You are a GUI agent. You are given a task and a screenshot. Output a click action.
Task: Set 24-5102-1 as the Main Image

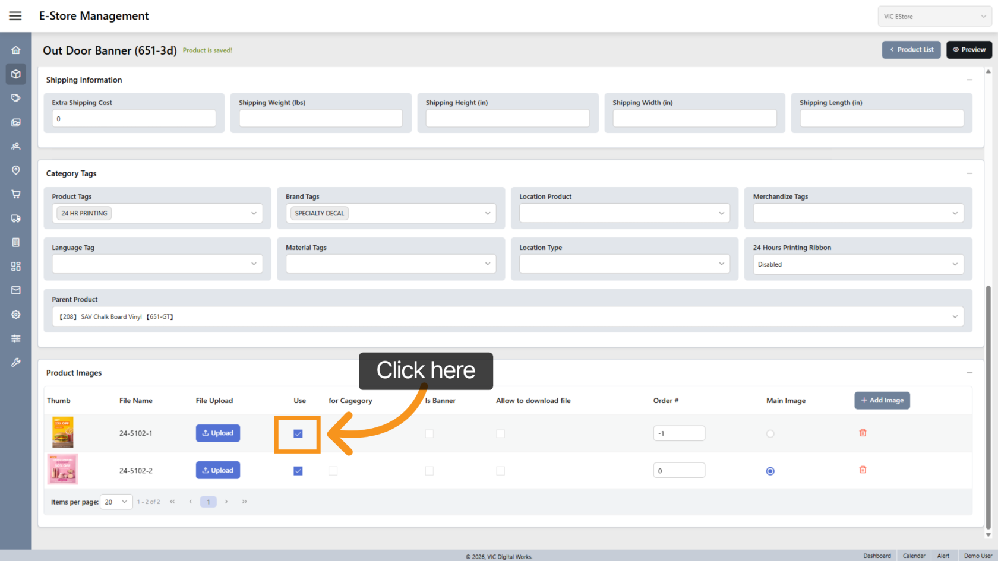pyautogui.click(x=770, y=434)
